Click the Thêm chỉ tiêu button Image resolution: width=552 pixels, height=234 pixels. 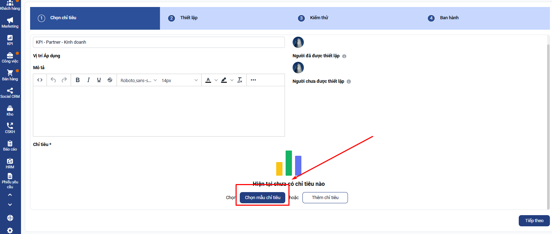click(325, 198)
